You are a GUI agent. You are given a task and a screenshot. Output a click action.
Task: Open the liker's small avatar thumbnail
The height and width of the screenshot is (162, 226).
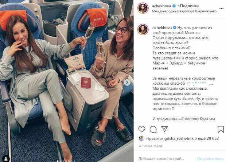coord(141,138)
